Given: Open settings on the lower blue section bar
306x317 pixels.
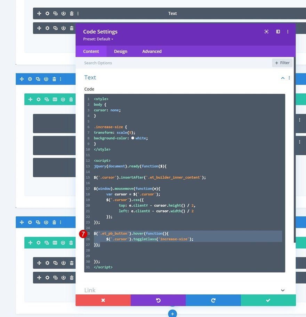Looking at the screenshot, I should click(x=30, y=222).
